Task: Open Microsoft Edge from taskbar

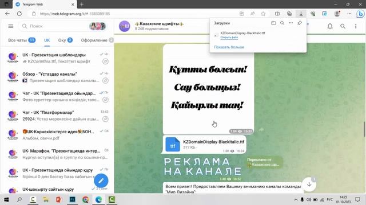Action: [x=98, y=199]
